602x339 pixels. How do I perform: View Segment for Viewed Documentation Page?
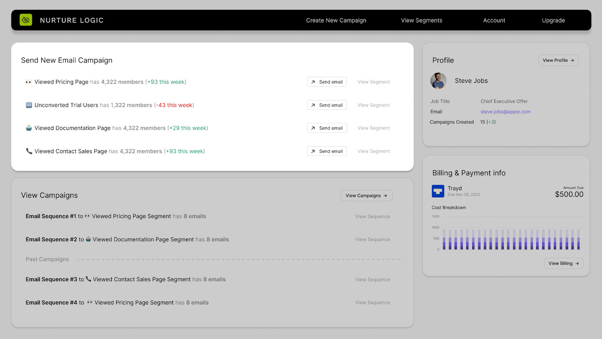374,128
